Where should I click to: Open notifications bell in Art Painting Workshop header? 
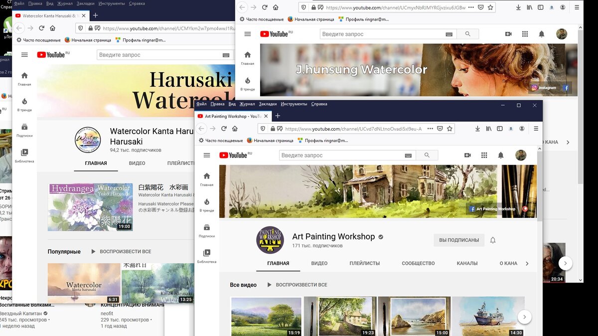coord(501,155)
